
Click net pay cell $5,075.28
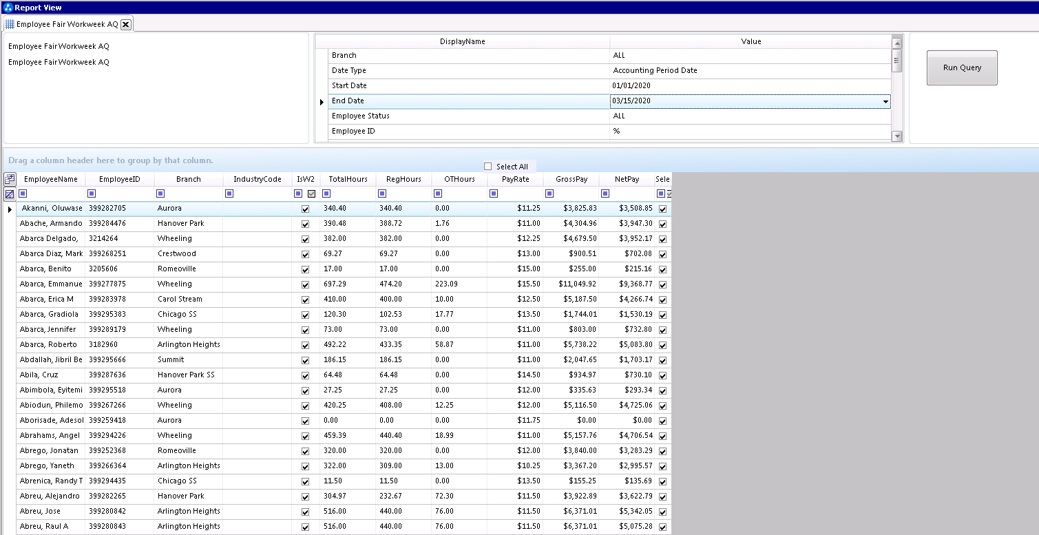point(627,526)
